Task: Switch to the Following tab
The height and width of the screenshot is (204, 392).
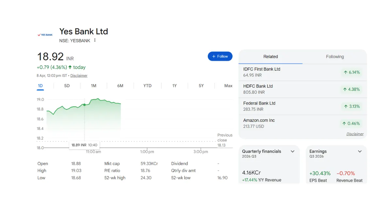Action: pyautogui.click(x=335, y=57)
